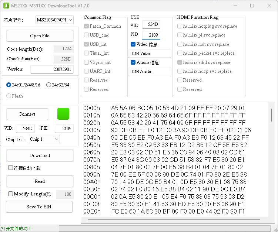Uncheck the Audio 信息 checkbox

pos(133,62)
